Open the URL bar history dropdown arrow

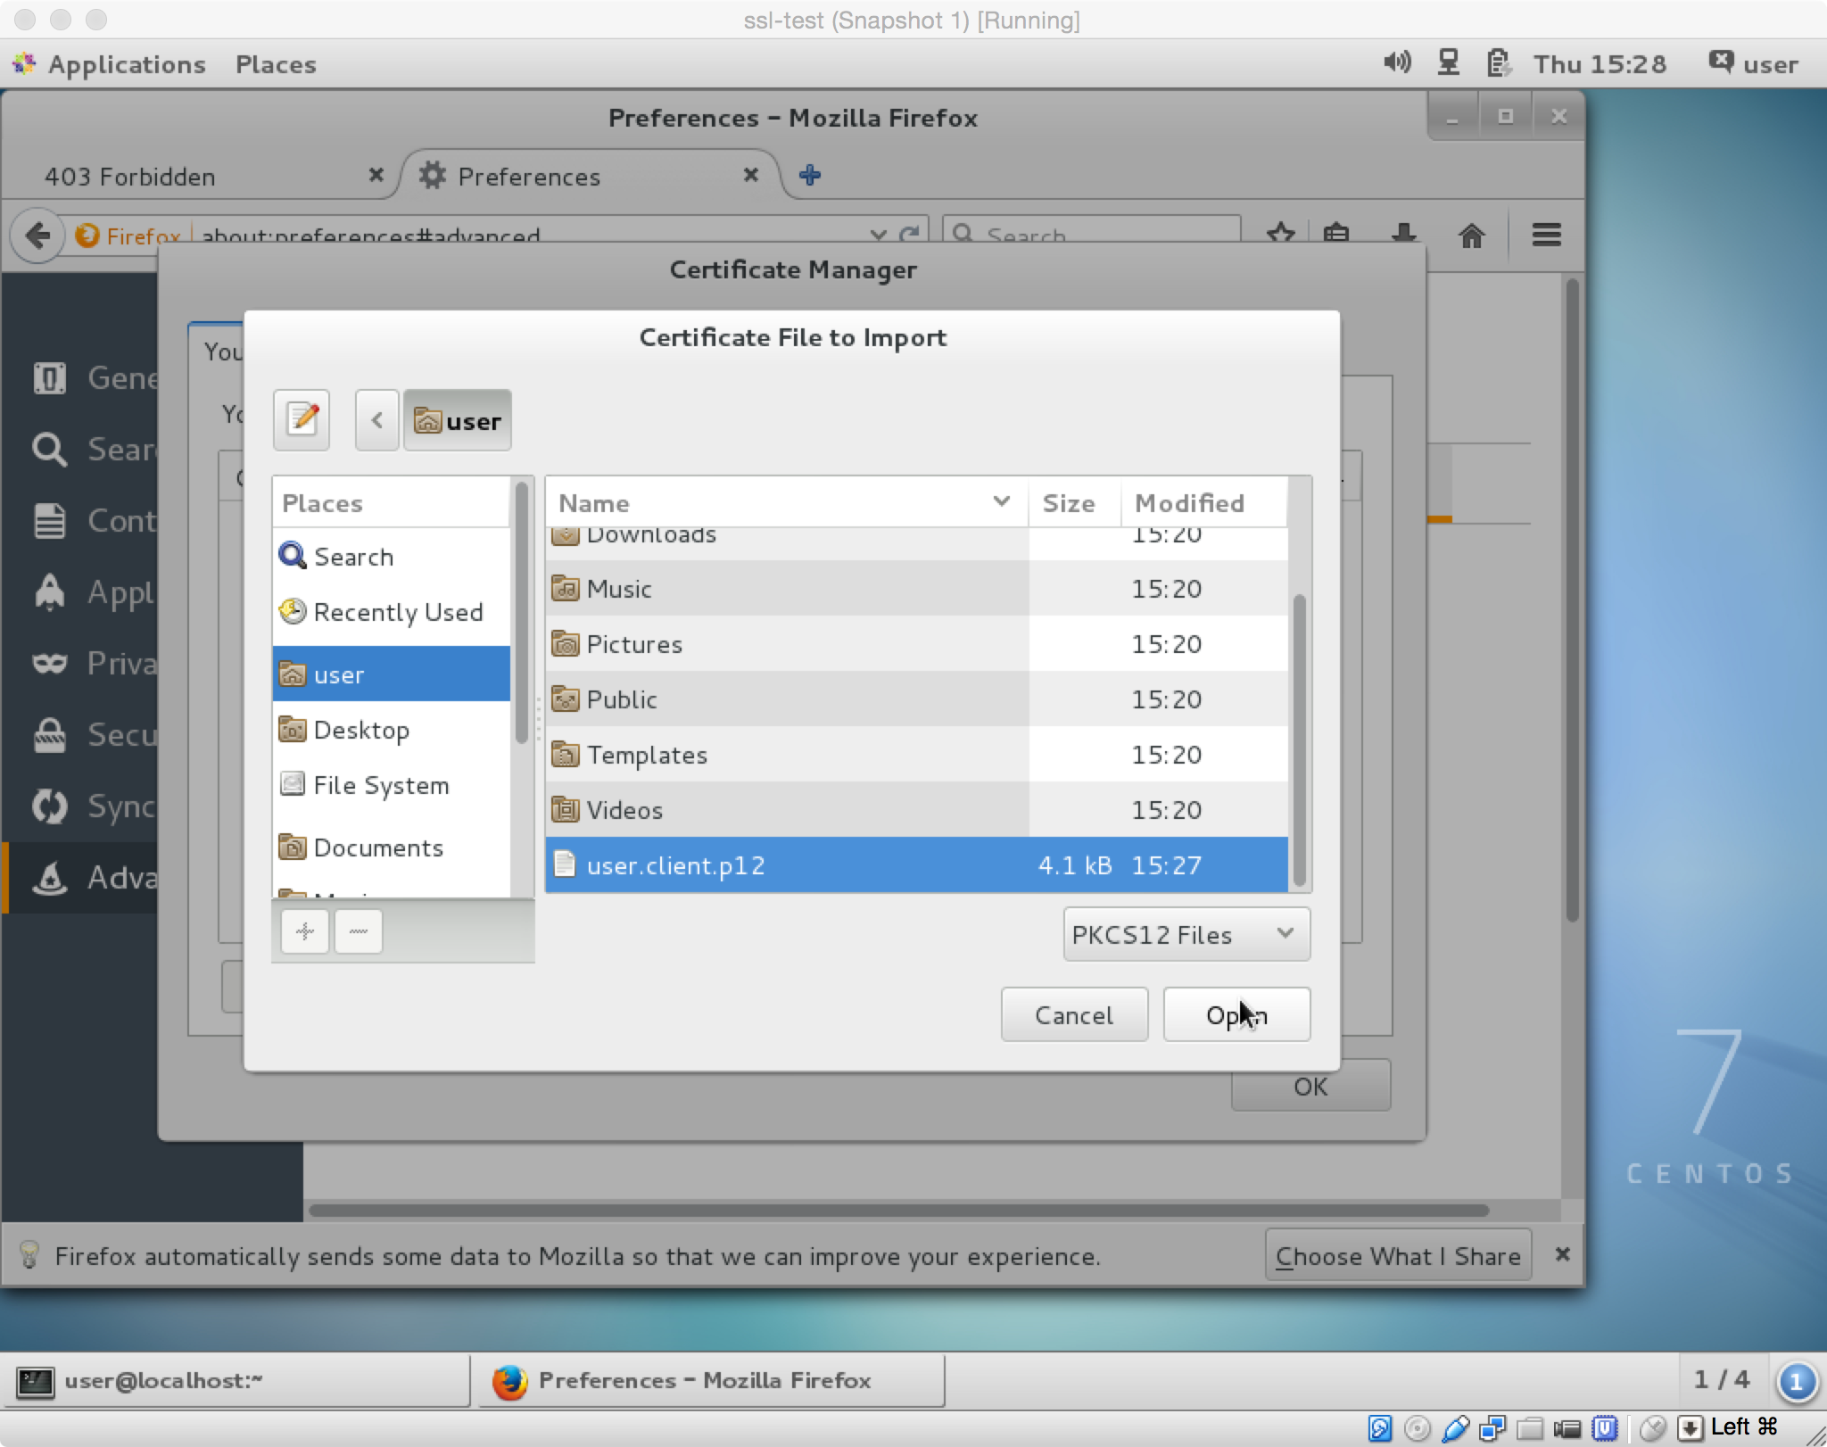(878, 236)
